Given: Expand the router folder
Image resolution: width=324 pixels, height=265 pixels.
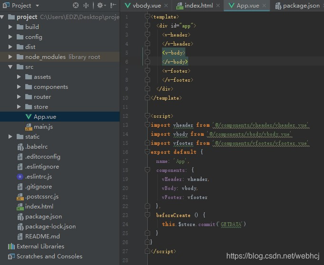Looking at the screenshot, I should [19, 96].
